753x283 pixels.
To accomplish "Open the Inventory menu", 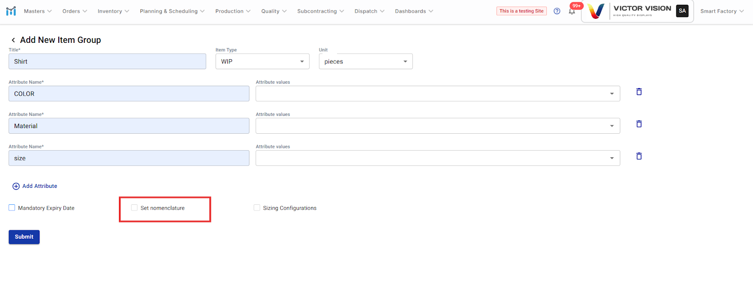I will (x=113, y=11).
